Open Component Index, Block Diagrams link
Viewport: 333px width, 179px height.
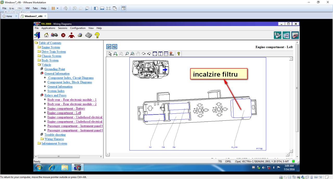point(69,82)
